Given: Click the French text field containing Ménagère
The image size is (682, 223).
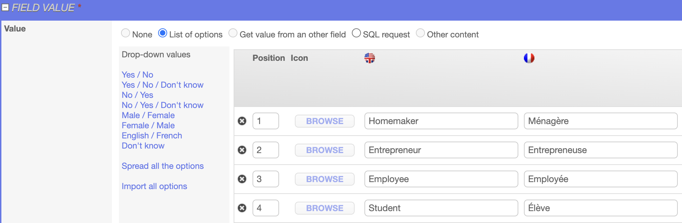Looking at the screenshot, I should pyautogui.click(x=600, y=121).
